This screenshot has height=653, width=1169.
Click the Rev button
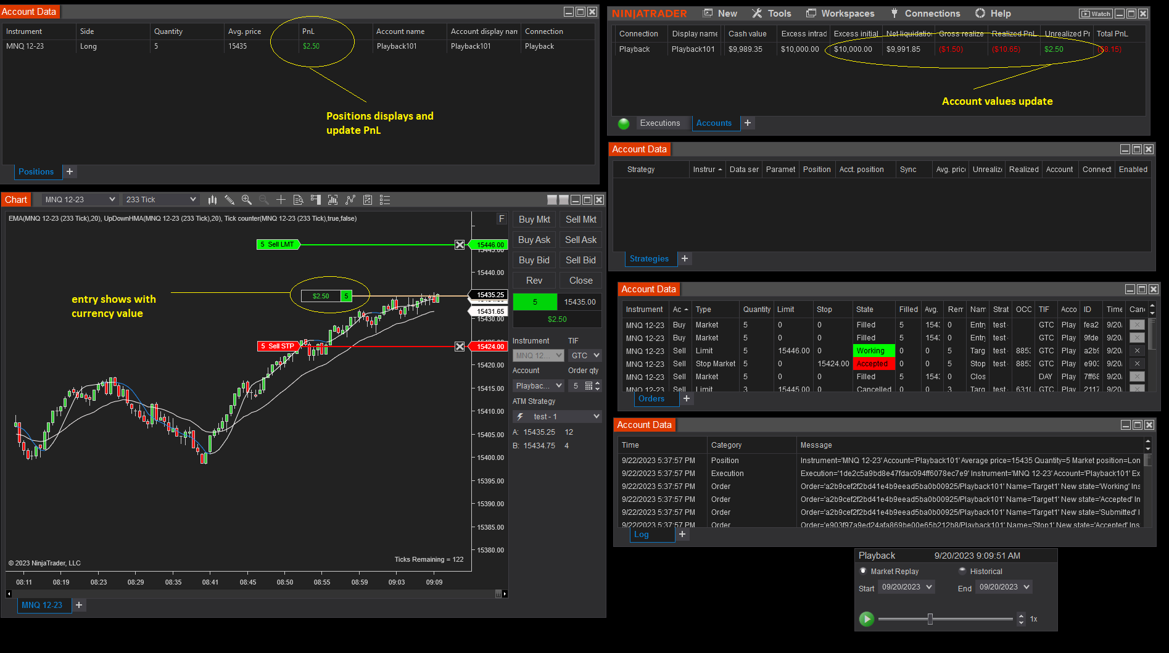point(534,281)
